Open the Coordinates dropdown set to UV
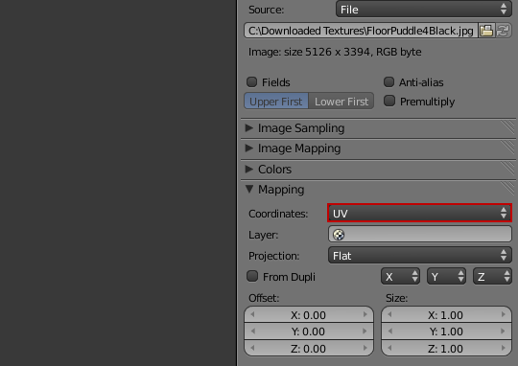Image resolution: width=518 pixels, height=366 pixels. tap(420, 214)
